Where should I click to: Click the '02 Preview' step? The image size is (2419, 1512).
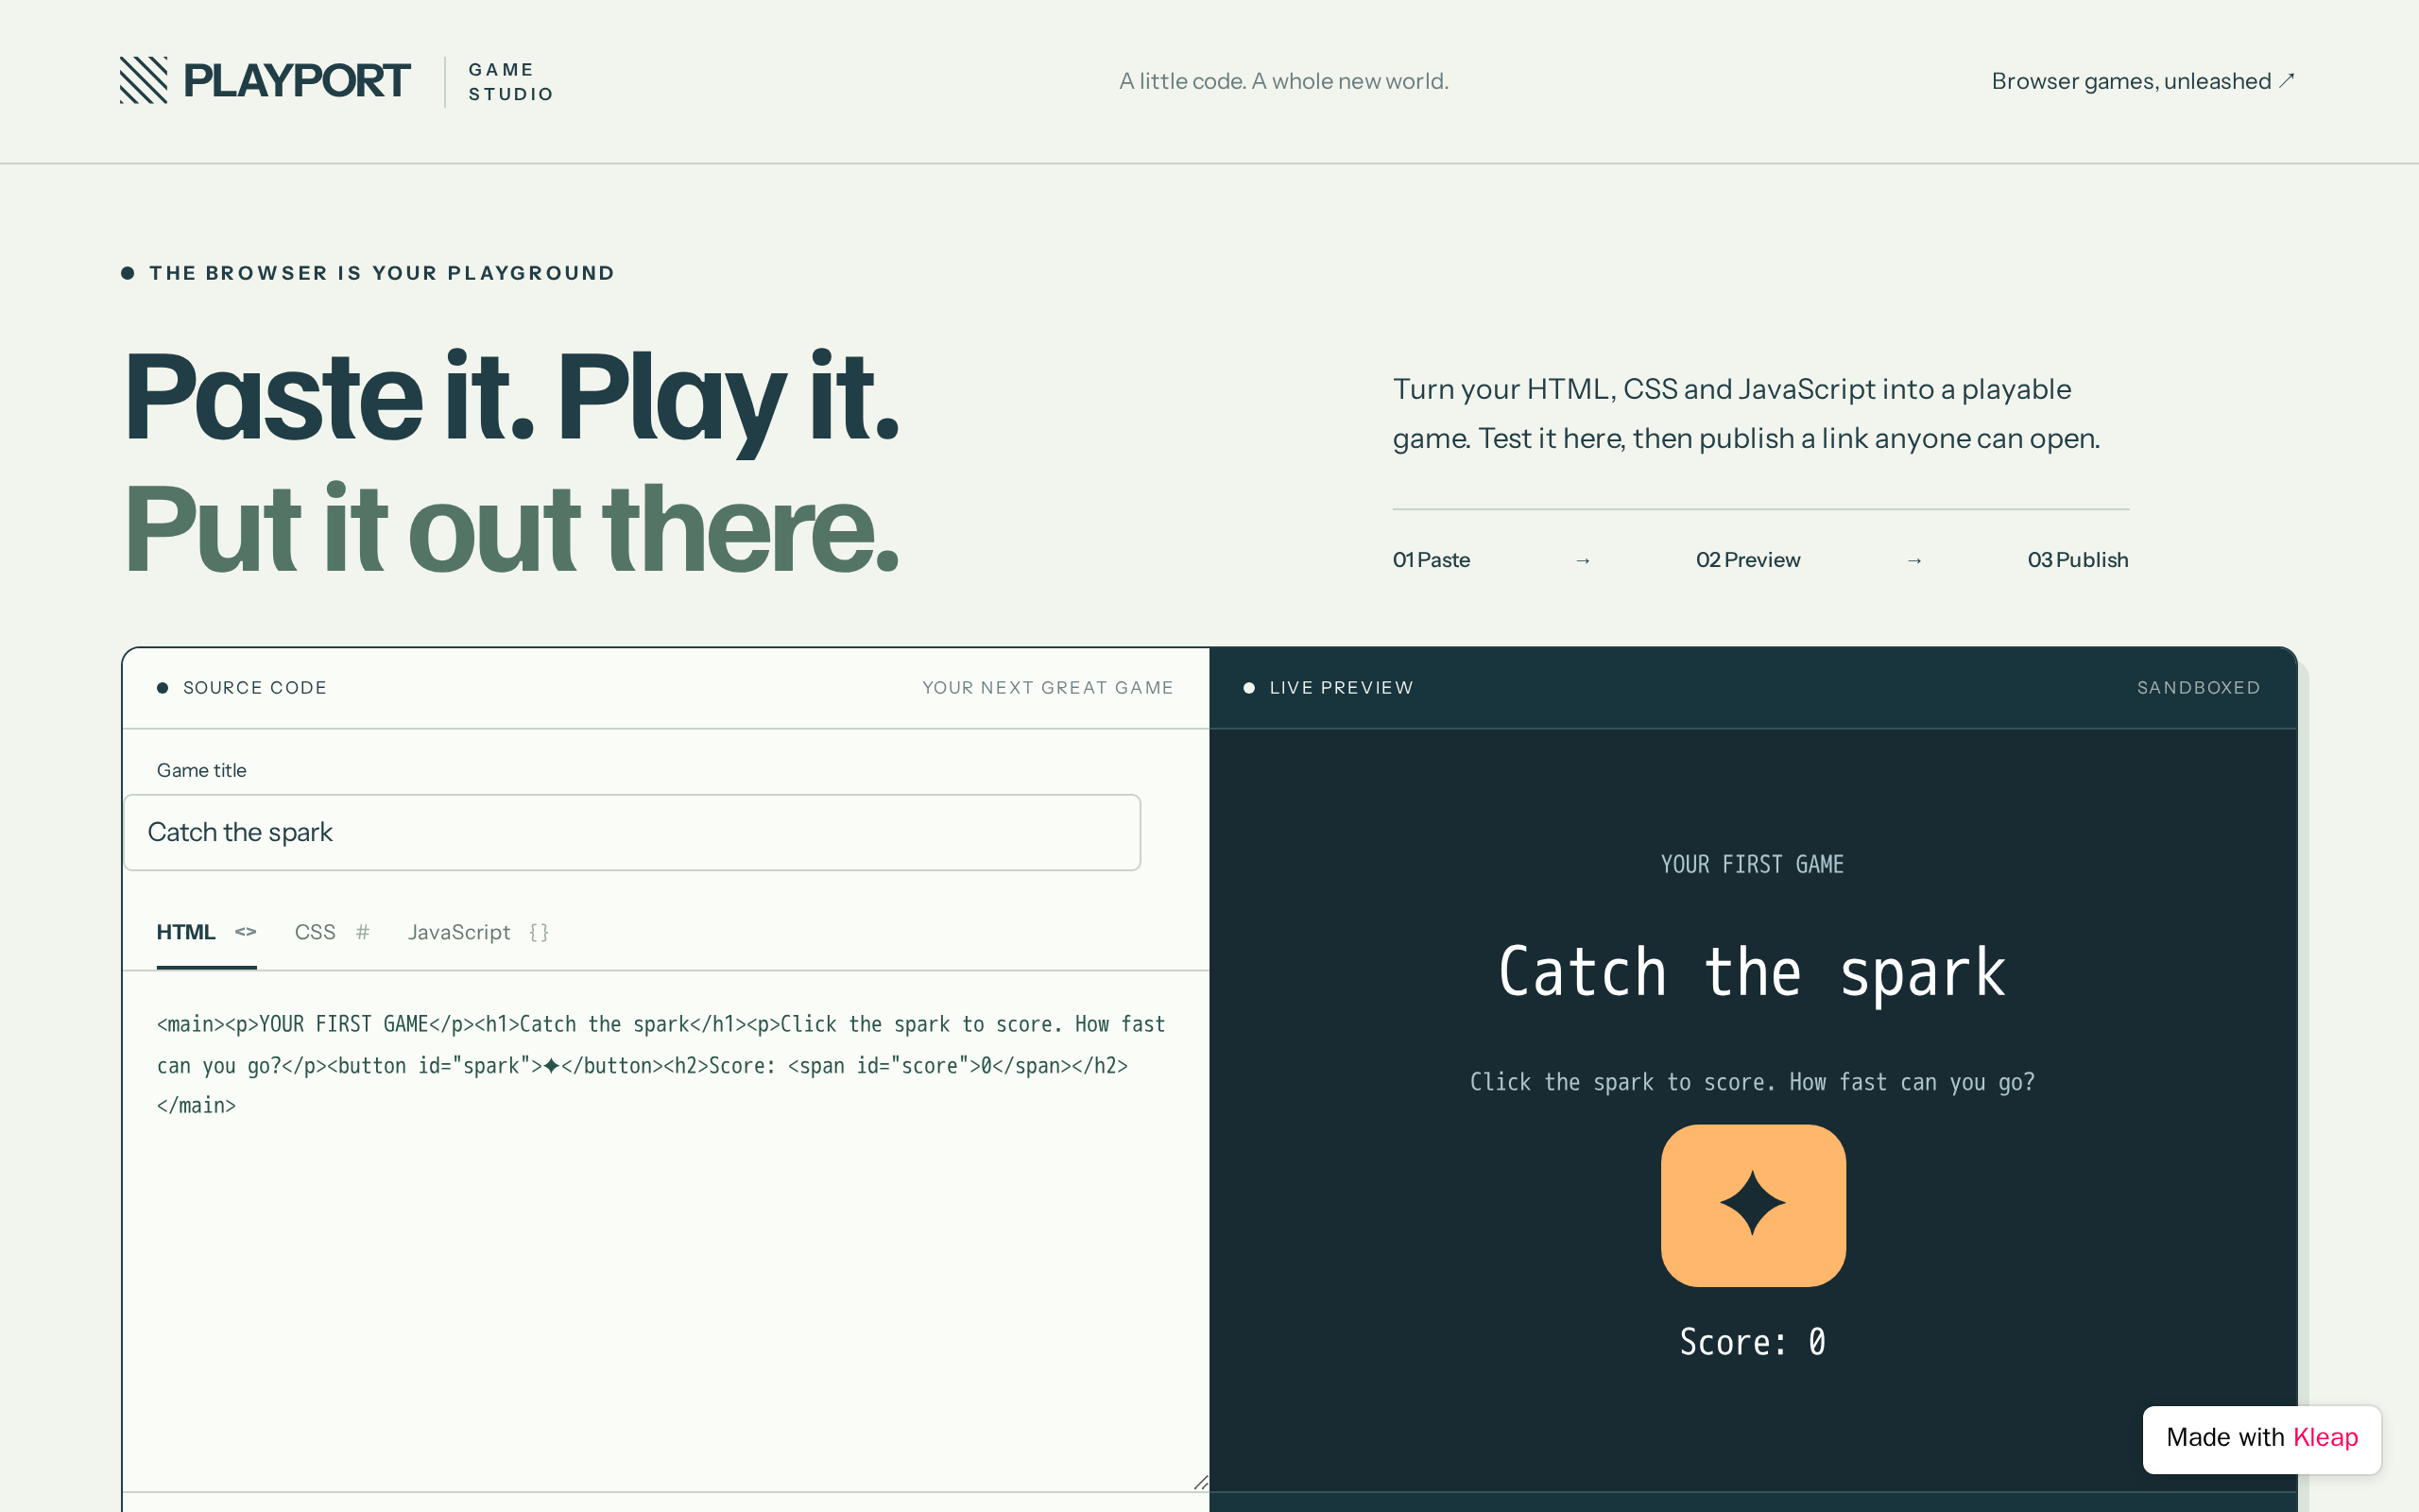(x=1747, y=560)
